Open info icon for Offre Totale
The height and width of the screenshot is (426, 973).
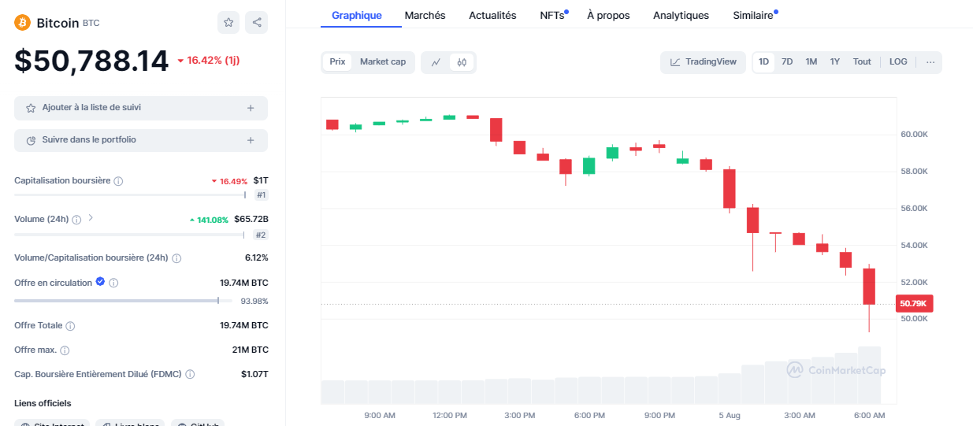[x=70, y=326]
